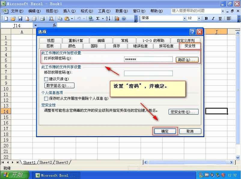This screenshot has height=179, width=241.
Task: Select the Sheet3 worksheet tab
Action: [x=62, y=162]
